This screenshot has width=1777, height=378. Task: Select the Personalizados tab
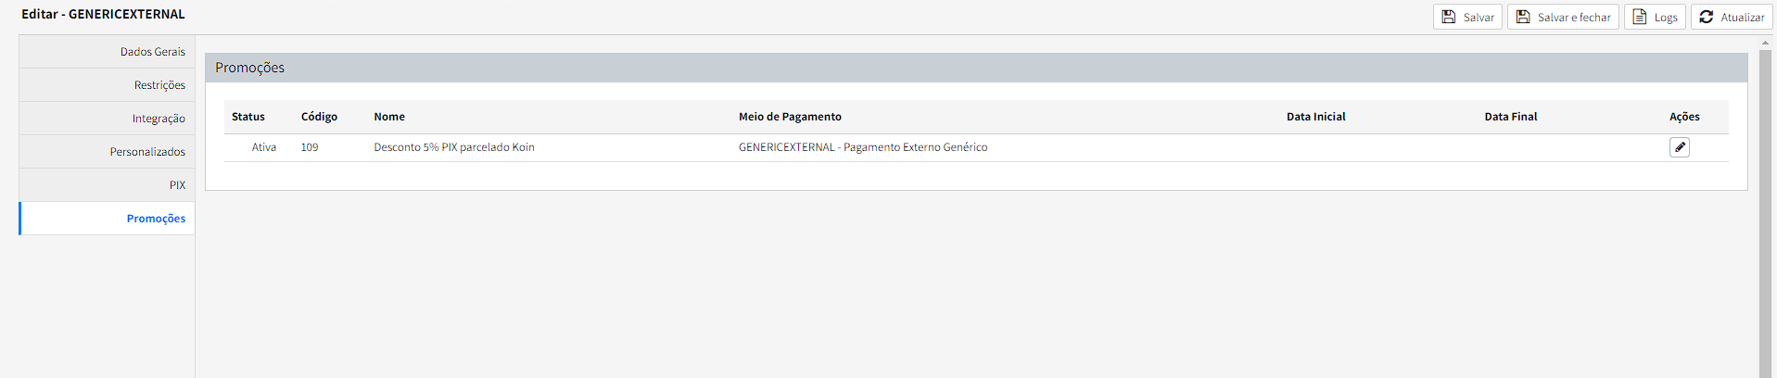(147, 152)
